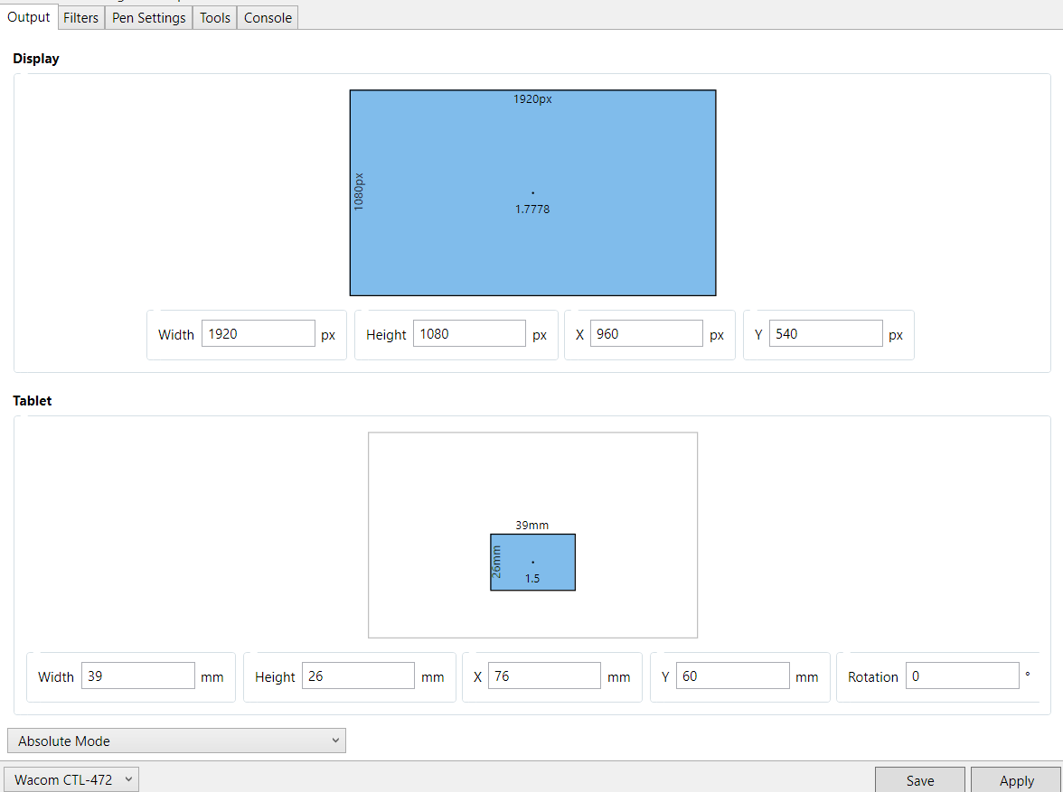Screen dimensions: 1063x792
Task: Select the Output tab
Action: (28, 17)
